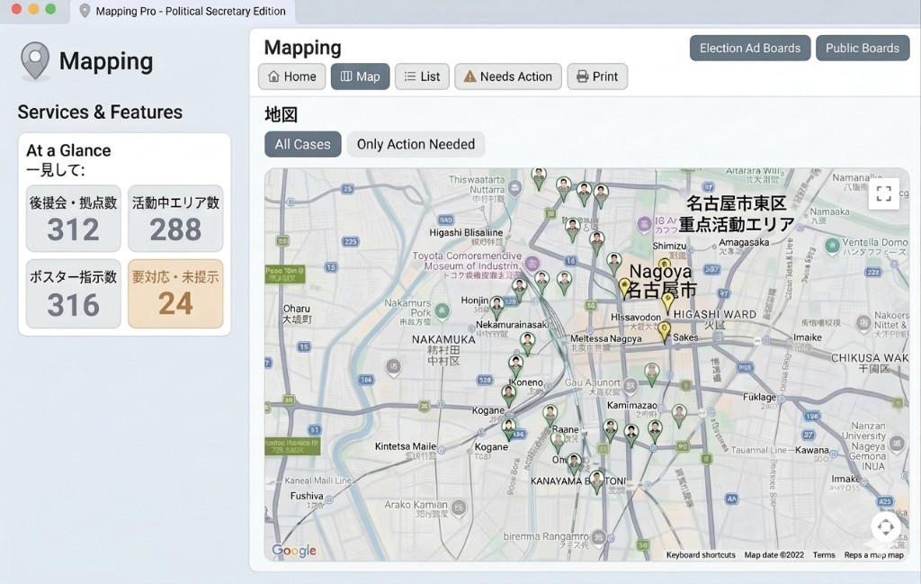Screen dimensions: 921x584
Task: Click the Nakamura Park green marker
Action: pyautogui.click(x=443, y=311)
